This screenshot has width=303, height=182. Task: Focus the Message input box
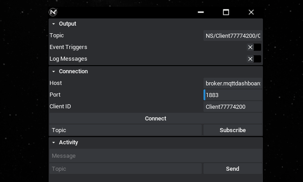point(155,156)
